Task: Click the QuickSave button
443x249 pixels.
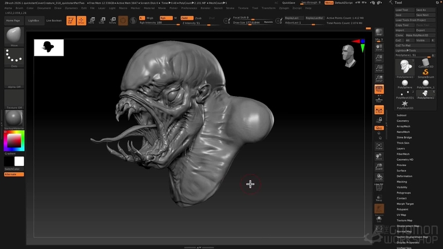Action: (289, 3)
